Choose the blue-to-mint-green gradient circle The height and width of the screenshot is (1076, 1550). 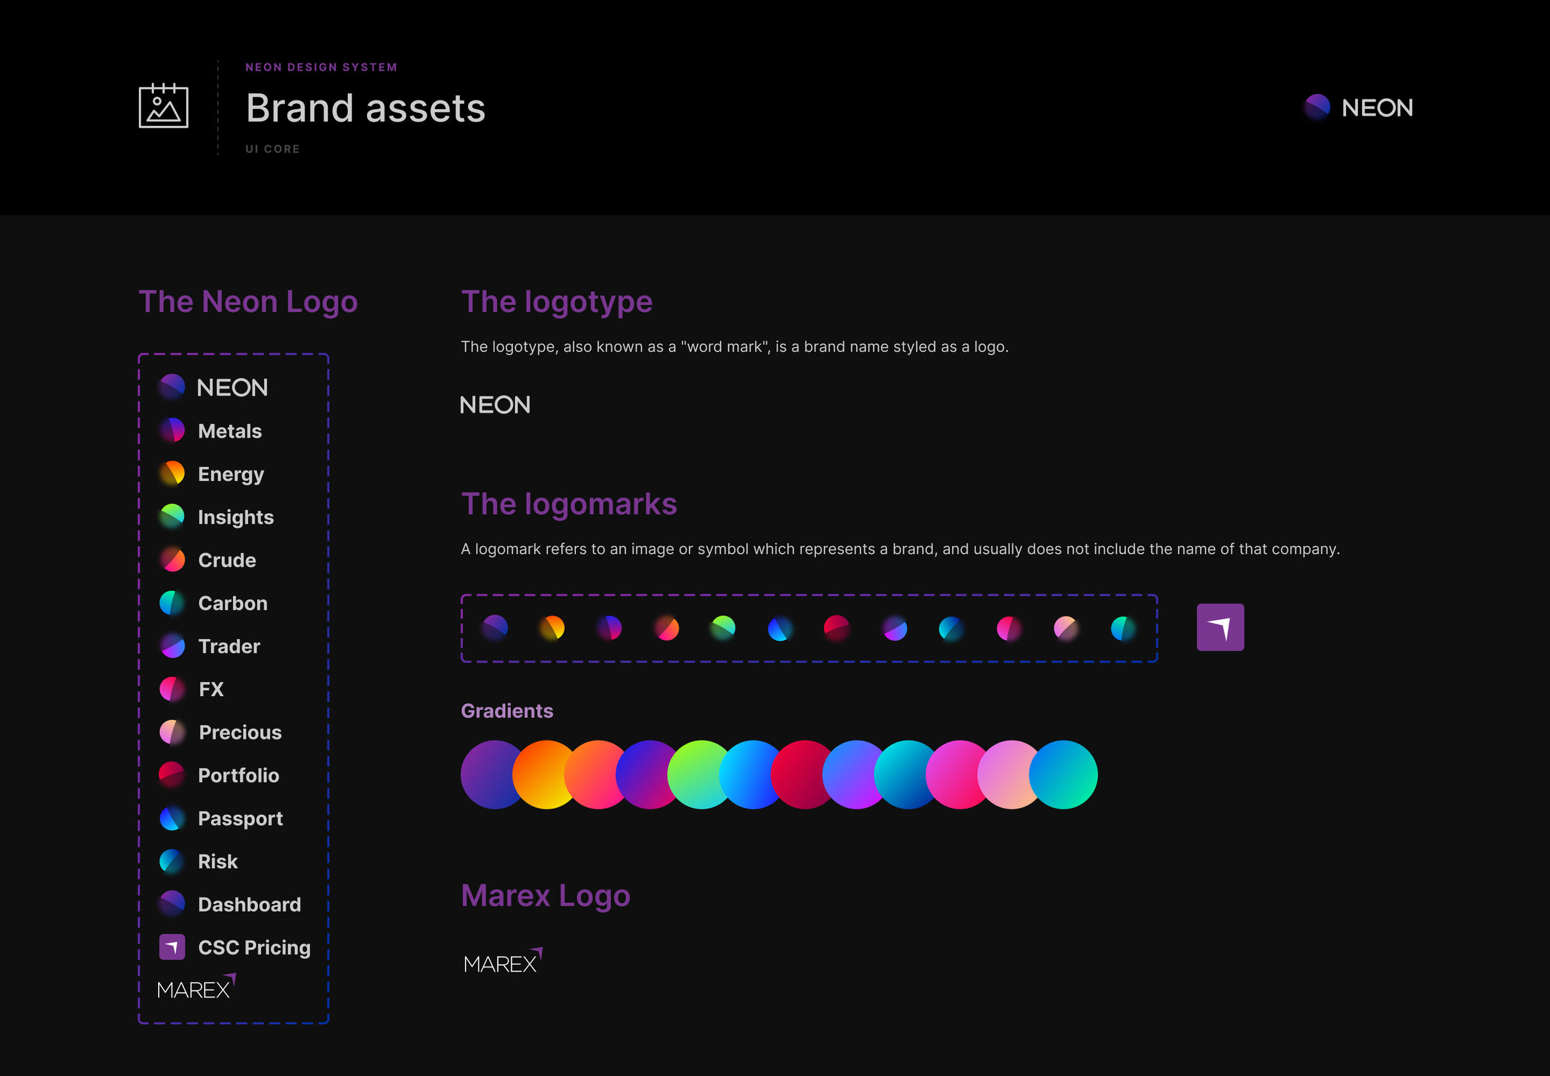1063,775
